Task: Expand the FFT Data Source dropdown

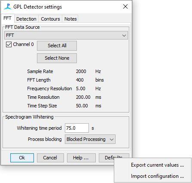Action: [x=66, y=35]
